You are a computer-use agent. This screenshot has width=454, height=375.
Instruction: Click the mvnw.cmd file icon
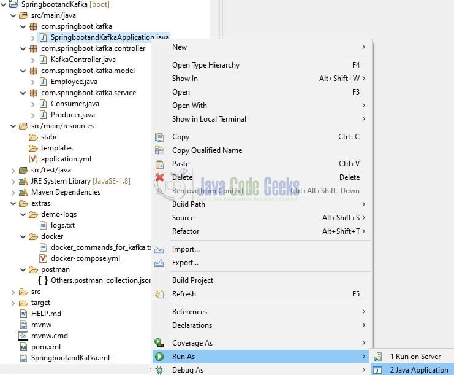pyautogui.click(x=23, y=336)
